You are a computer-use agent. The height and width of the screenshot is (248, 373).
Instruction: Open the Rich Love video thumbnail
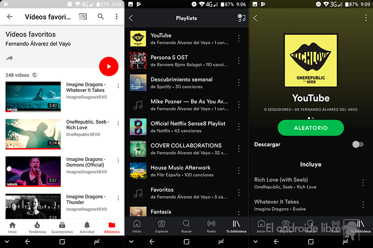point(33,134)
